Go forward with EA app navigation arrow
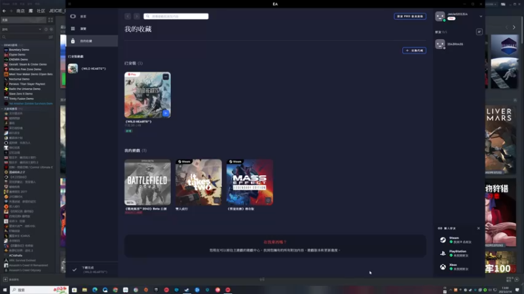This screenshot has width=524, height=294. point(137,16)
